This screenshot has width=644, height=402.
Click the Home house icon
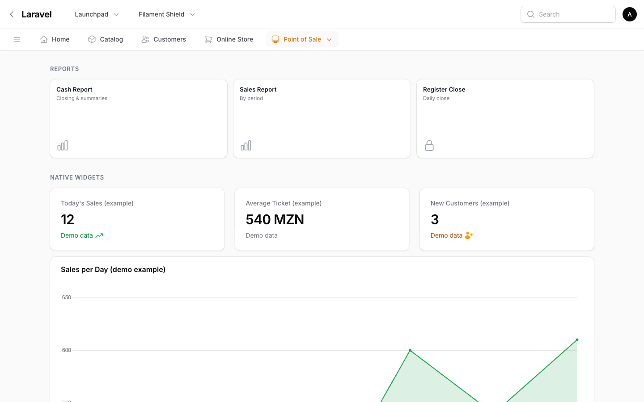pos(44,39)
